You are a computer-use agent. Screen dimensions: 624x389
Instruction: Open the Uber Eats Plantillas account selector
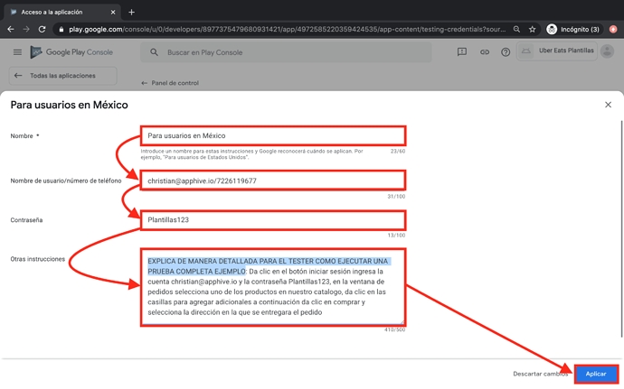point(571,51)
